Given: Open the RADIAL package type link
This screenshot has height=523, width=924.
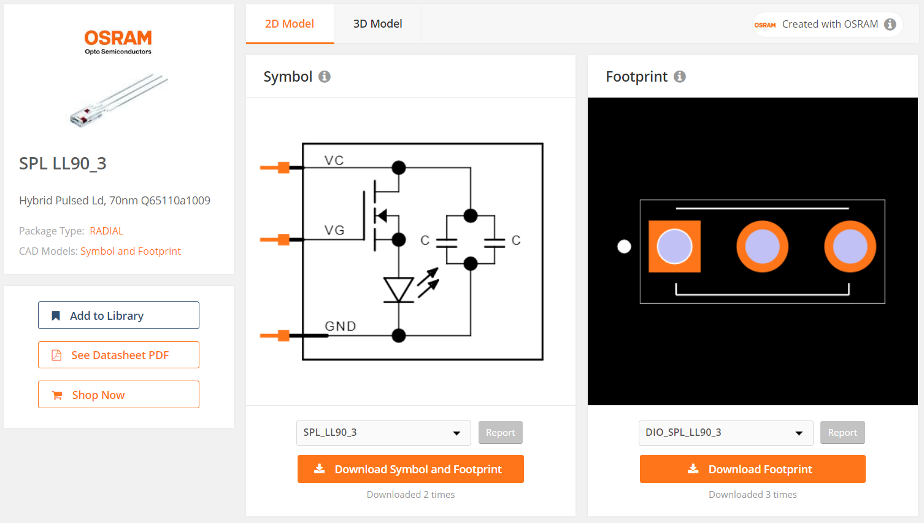Looking at the screenshot, I should 107,231.
